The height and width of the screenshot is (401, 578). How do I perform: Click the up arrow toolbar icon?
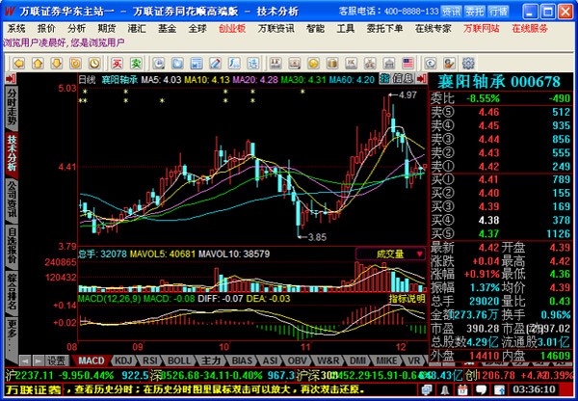click(x=38, y=64)
